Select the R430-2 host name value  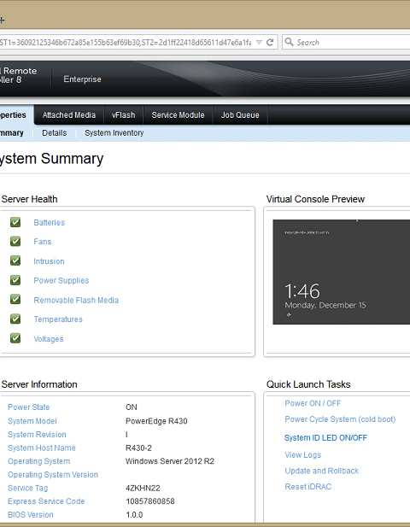pyautogui.click(x=138, y=448)
